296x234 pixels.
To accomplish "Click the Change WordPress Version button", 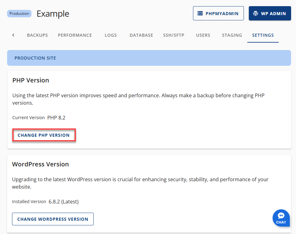I will (53, 219).
